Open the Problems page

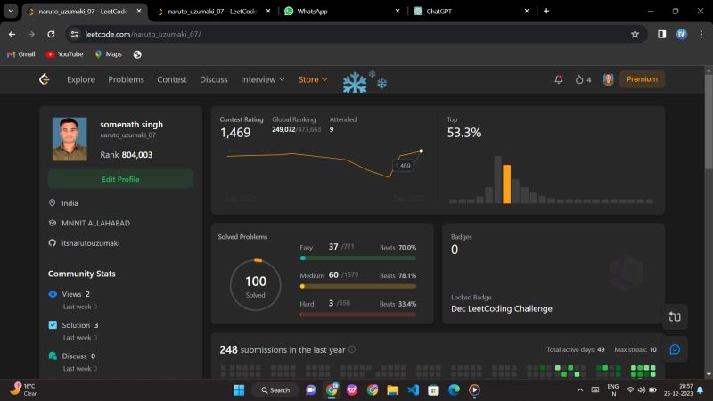coord(126,79)
